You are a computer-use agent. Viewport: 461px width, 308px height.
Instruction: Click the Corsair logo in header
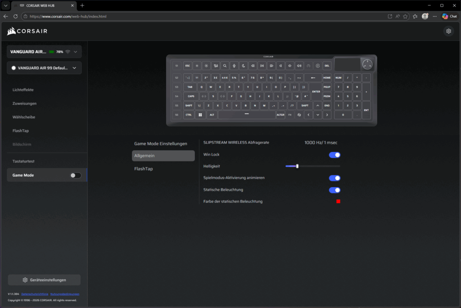[27, 31]
